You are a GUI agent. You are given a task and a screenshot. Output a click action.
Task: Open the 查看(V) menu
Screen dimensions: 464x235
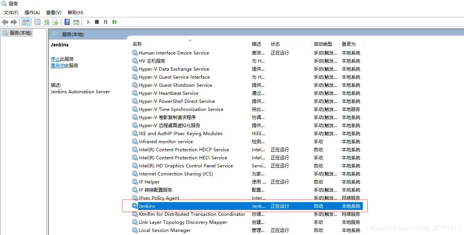click(x=54, y=13)
